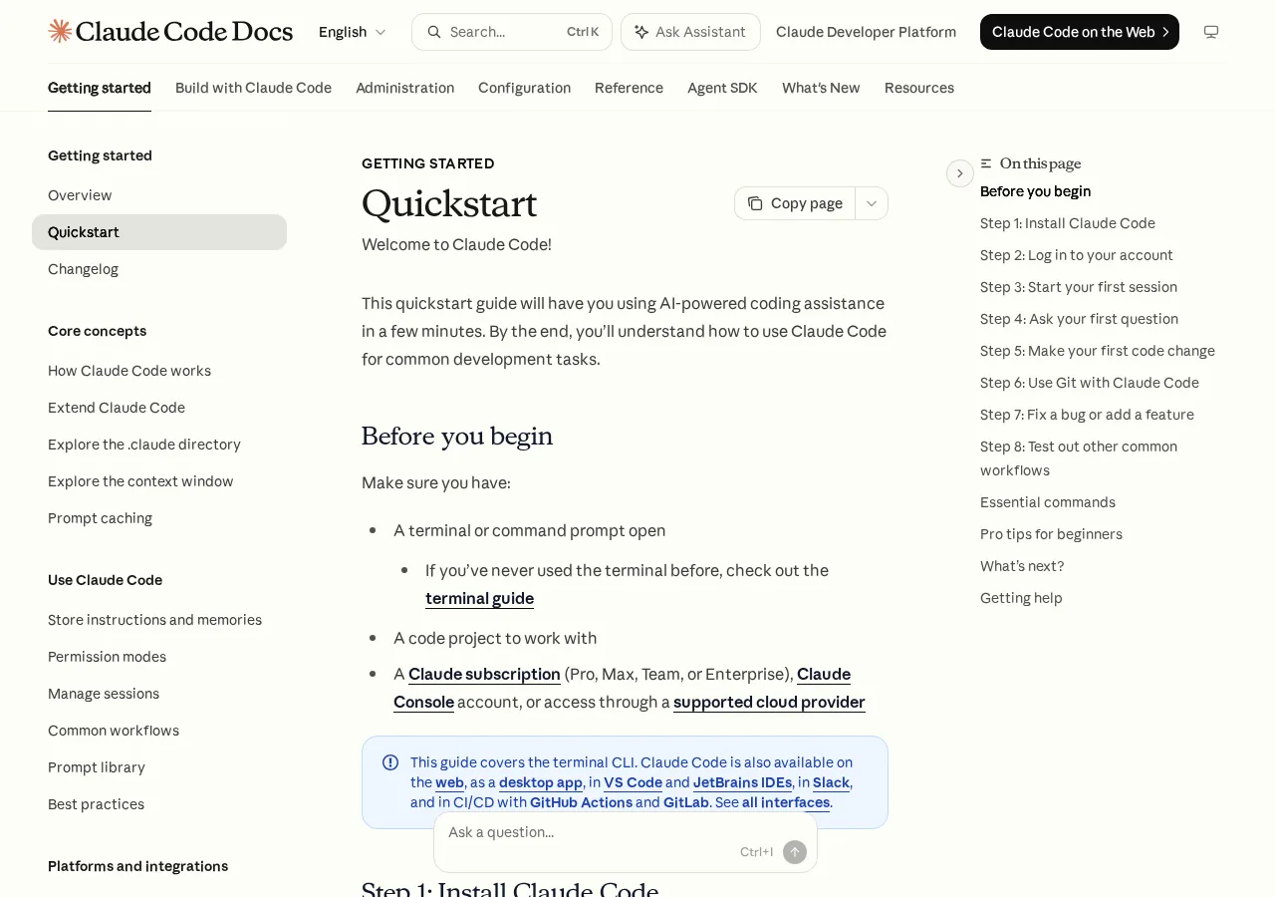Click the search magnifier icon
This screenshot has height=897, width=1275.
434,32
